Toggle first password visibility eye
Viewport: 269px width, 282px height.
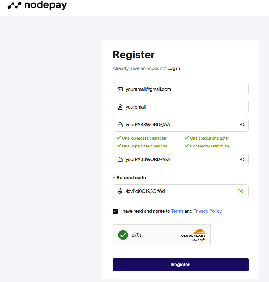click(x=242, y=125)
